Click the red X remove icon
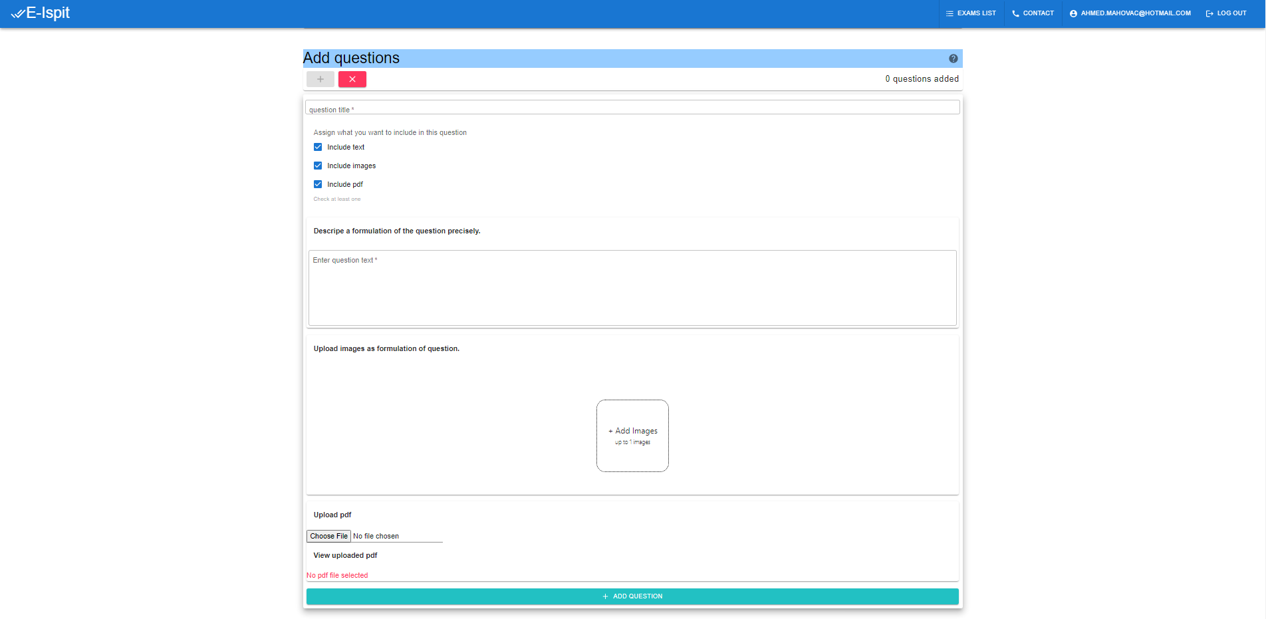The width and height of the screenshot is (1266, 619). pyautogui.click(x=352, y=79)
